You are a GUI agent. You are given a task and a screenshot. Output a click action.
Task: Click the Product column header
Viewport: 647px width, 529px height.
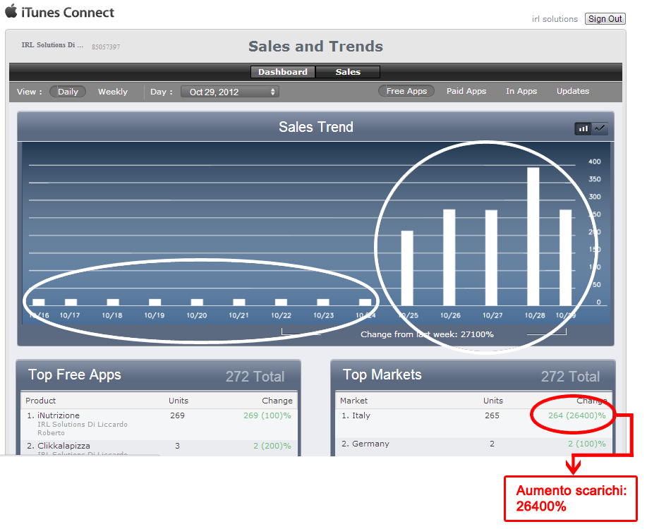tap(40, 400)
